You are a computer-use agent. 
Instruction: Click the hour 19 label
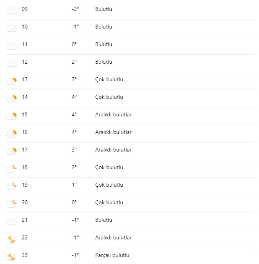click(25, 185)
